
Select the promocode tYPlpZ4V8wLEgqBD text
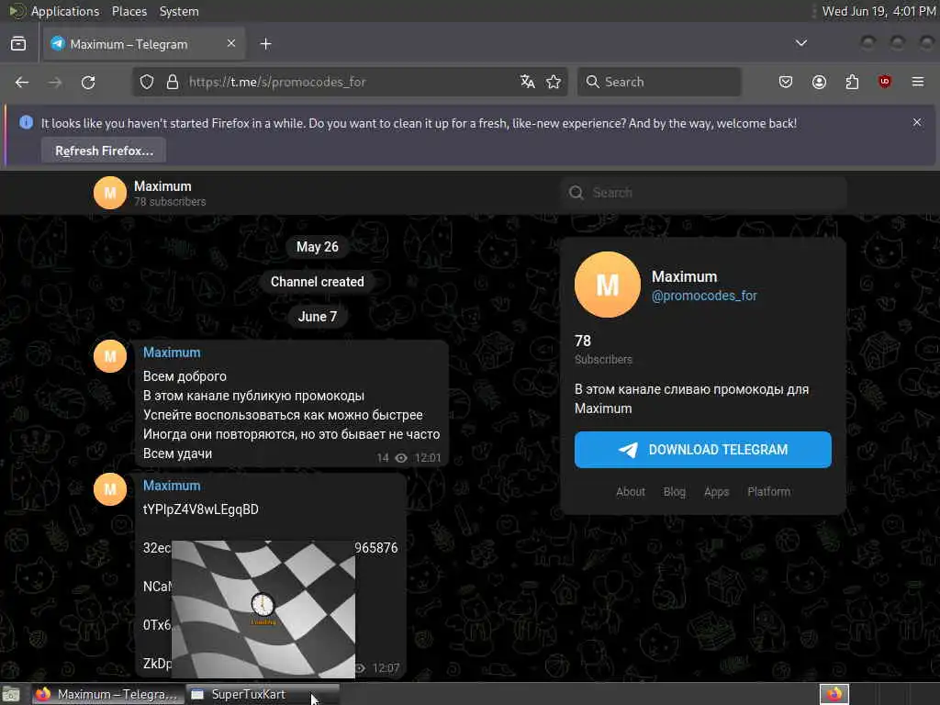coord(201,509)
